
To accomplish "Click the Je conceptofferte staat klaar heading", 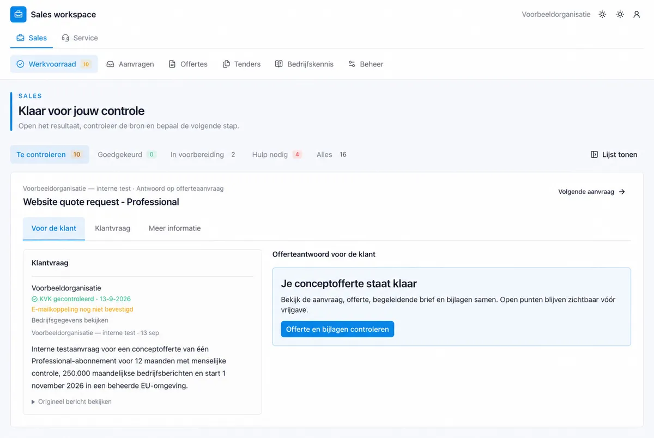I will tap(349, 284).
